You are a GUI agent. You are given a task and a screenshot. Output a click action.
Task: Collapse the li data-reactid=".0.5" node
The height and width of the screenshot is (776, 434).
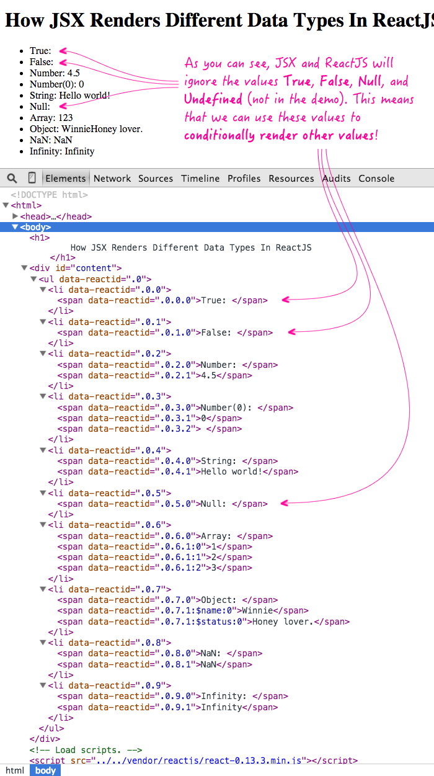[x=43, y=493]
